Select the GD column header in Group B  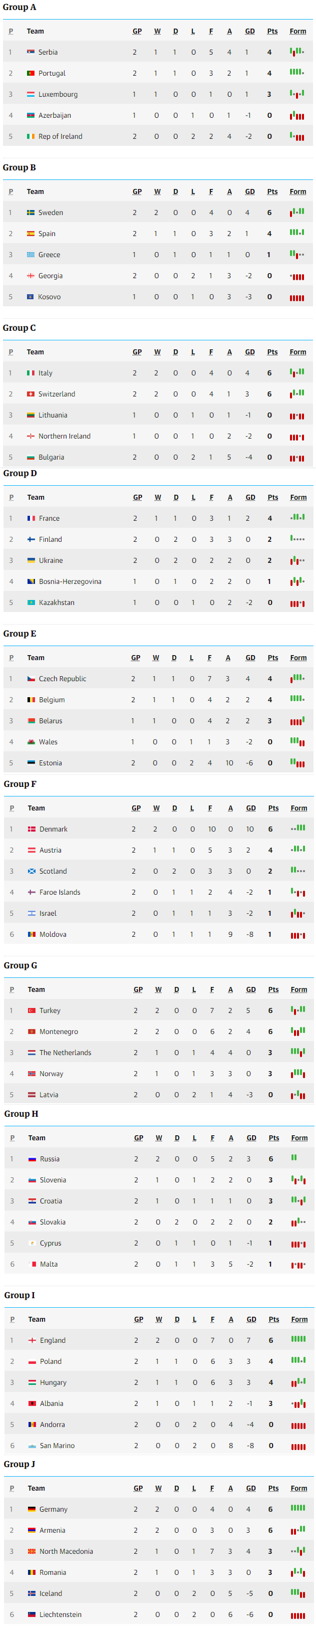click(x=250, y=192)
